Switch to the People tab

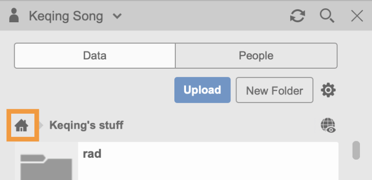(256, 56)
